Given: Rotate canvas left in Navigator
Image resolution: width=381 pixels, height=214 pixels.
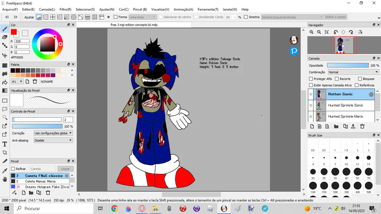Looking at the screenshot, I should click(336, 32).
